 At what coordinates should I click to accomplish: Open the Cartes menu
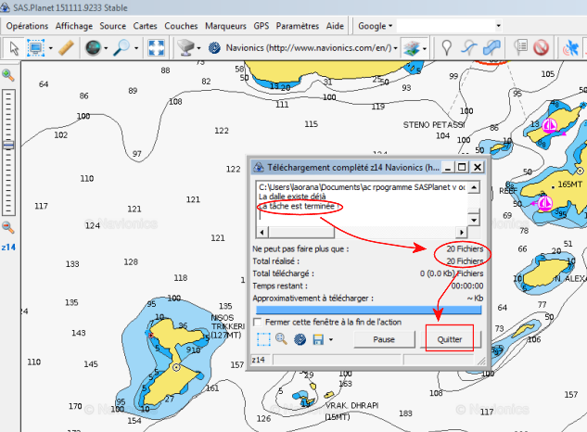click(x=145, y=26)
